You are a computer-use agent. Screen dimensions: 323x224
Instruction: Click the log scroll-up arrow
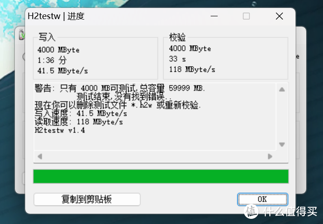pos(282,89)
